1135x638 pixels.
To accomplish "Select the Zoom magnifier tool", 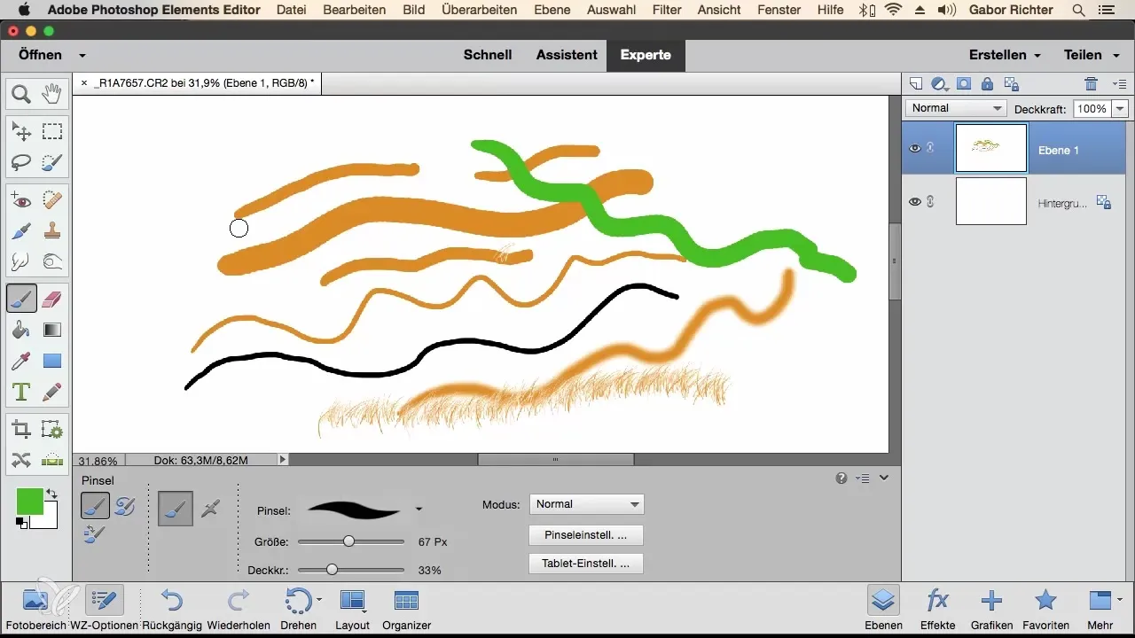I will [21, 93].
